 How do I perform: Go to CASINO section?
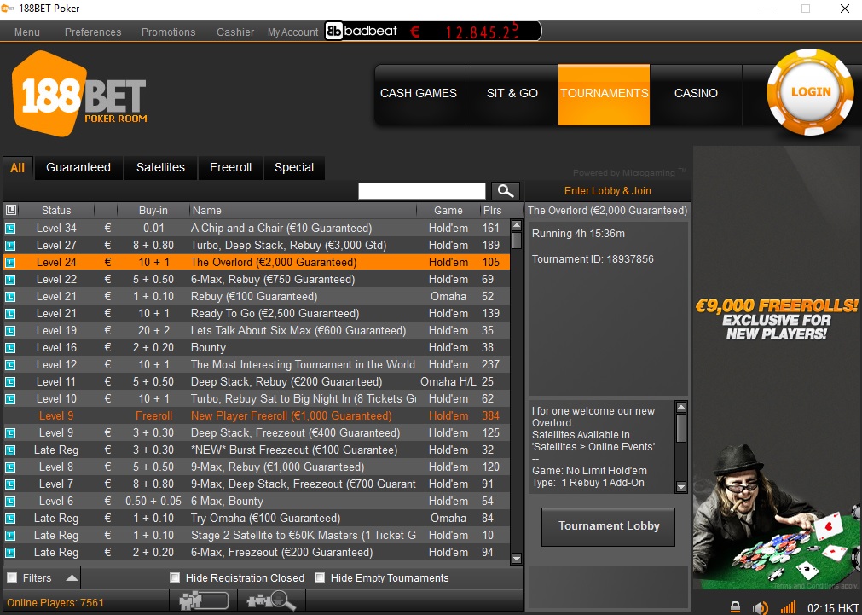pyautogui.click(x=696, y=94)
